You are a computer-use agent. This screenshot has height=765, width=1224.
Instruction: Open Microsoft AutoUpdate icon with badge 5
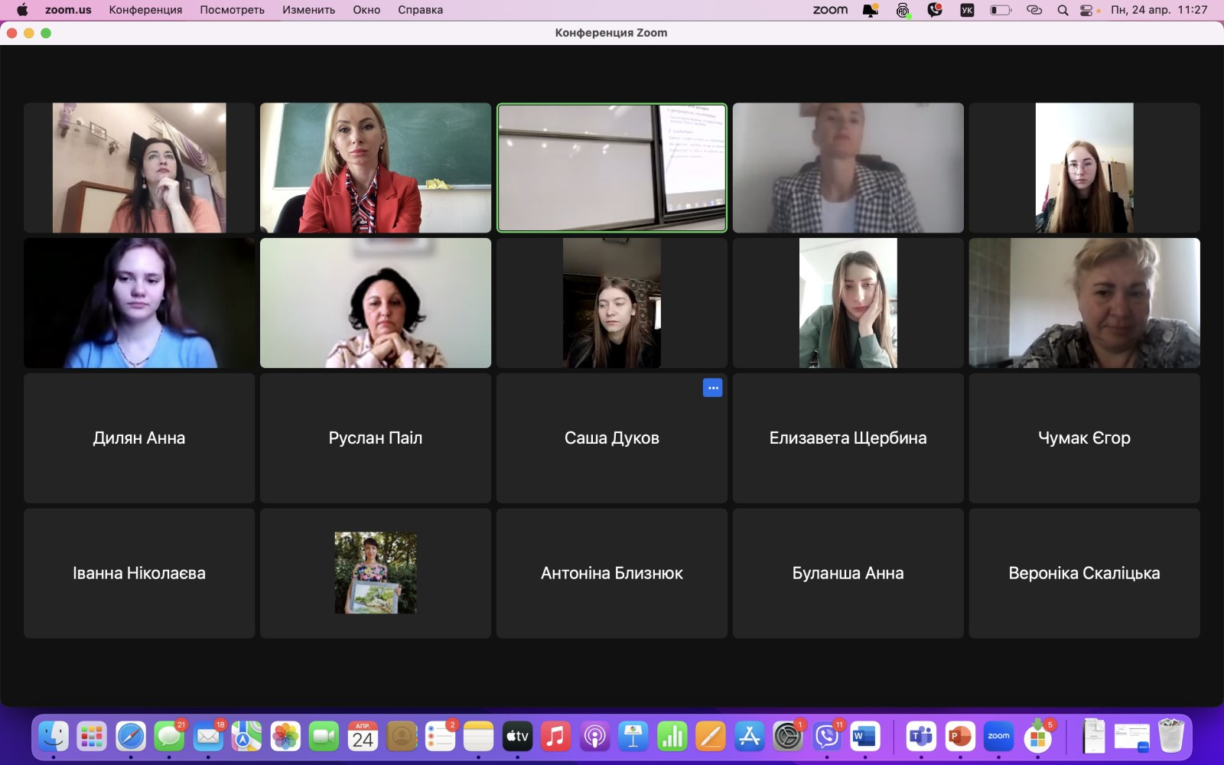click(x=1037, y=737)
